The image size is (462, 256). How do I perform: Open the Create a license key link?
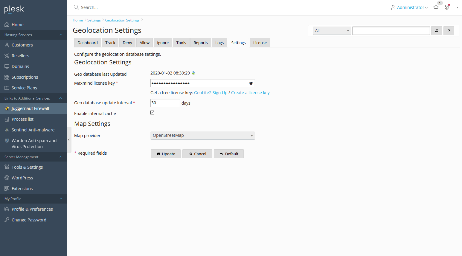(250, 93)
